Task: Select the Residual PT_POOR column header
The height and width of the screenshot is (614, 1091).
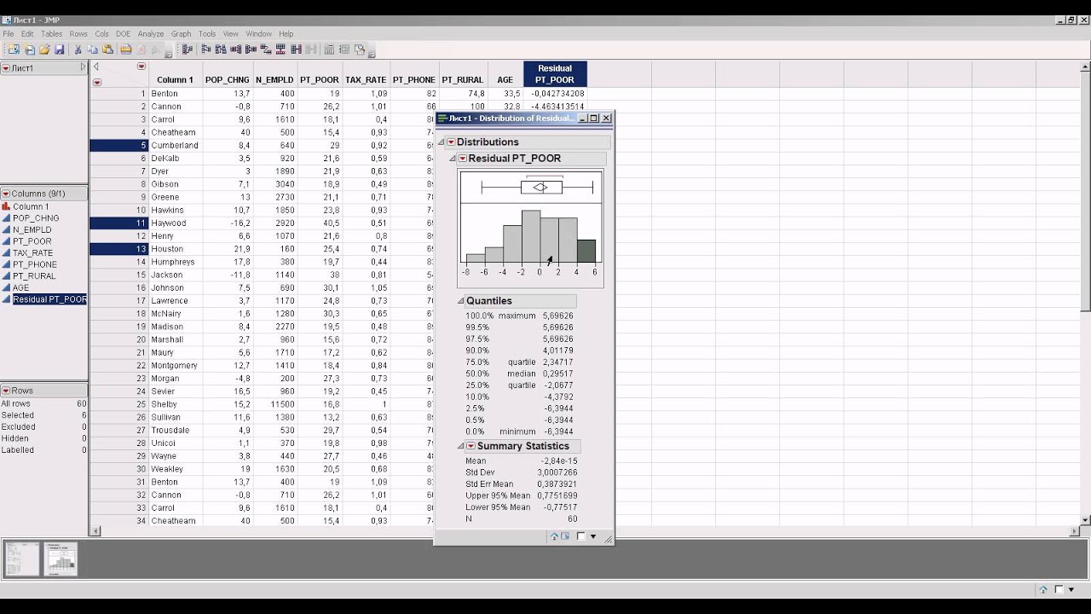Action: pos(555,74)
